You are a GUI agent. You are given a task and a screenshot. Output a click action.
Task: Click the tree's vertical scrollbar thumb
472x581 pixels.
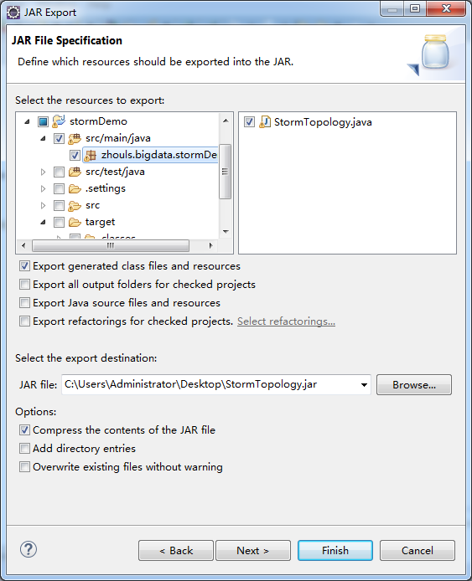click(x=225, y=172)
